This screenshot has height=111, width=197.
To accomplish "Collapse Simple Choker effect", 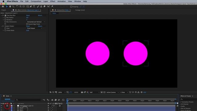I will click(1, 26).
